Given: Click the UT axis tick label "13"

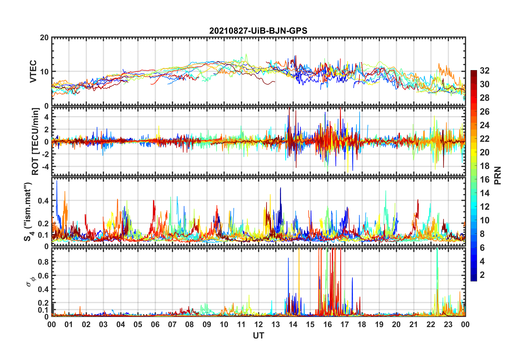Looking at the screenshot, I should pyautogui.click(x=276, y=324).
